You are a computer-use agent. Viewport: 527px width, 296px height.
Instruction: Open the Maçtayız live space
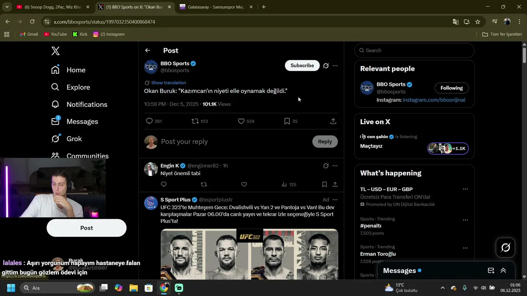point(371,146)
